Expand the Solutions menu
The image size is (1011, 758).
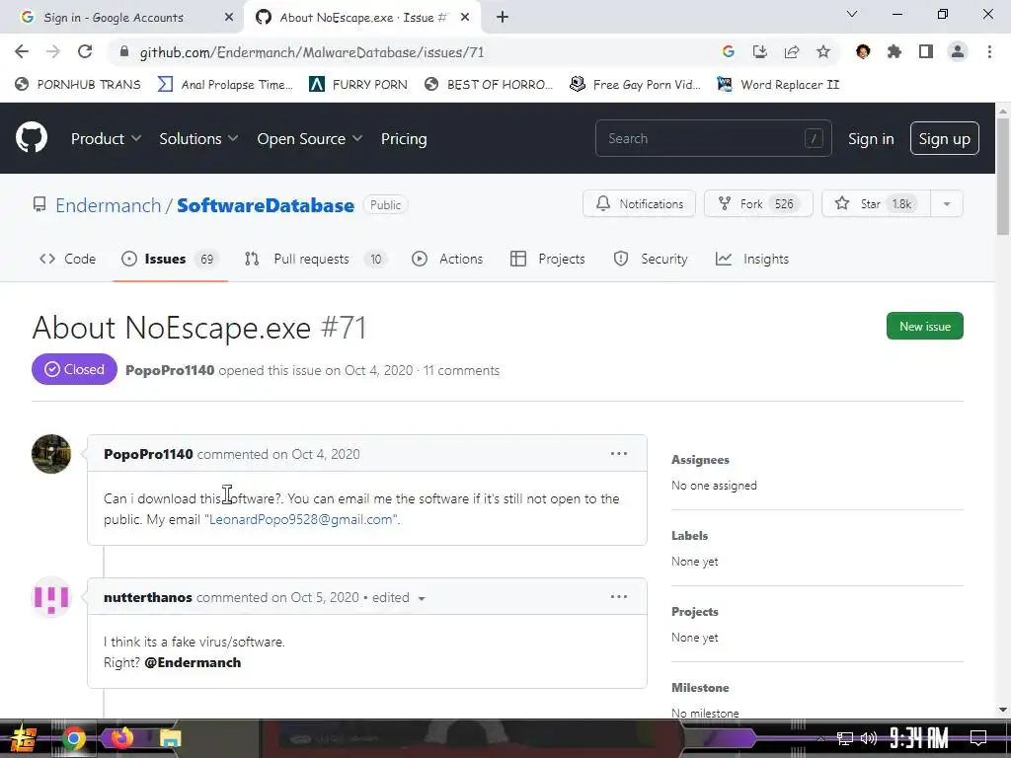[x=198, y=138]
